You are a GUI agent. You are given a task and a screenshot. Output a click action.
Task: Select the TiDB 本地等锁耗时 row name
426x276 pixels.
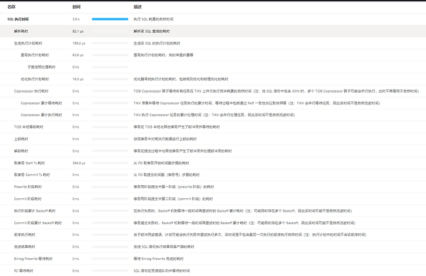(x=28, y=127)
